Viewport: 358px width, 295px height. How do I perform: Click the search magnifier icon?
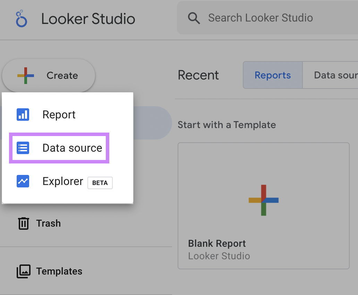click(x=194, y=18)
